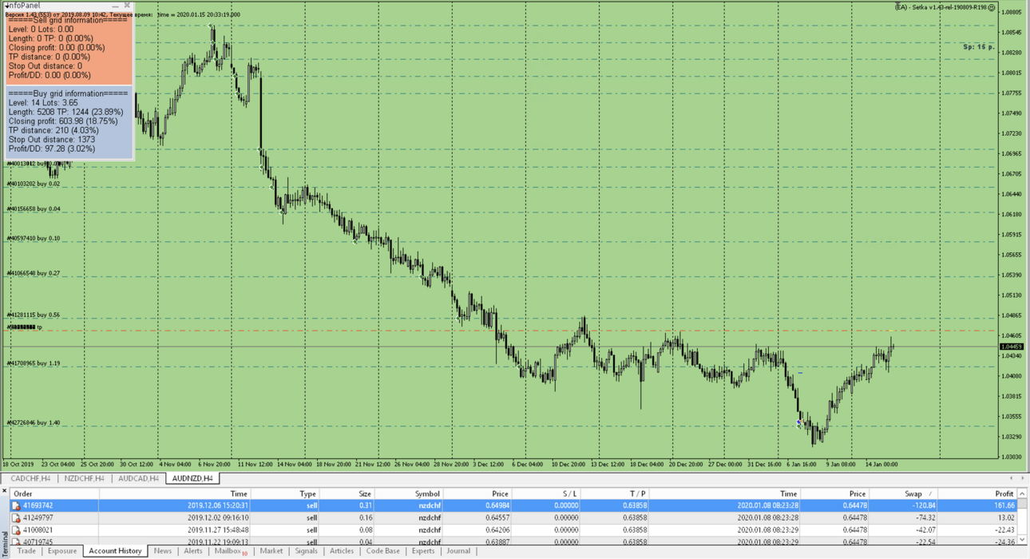
Task: Click the history list scroll down arrow
Action: click(1022, 541)
